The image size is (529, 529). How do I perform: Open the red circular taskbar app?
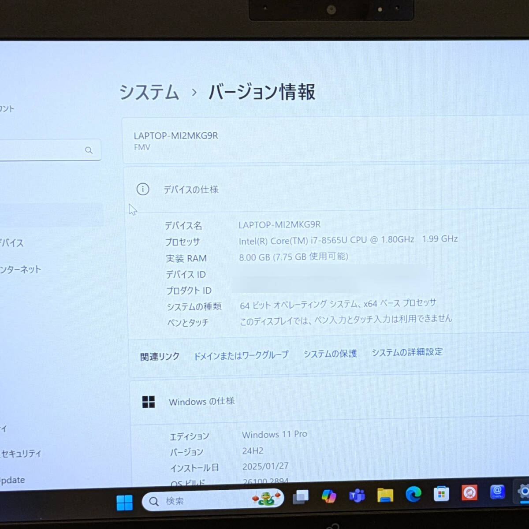(x=469, y=492)
